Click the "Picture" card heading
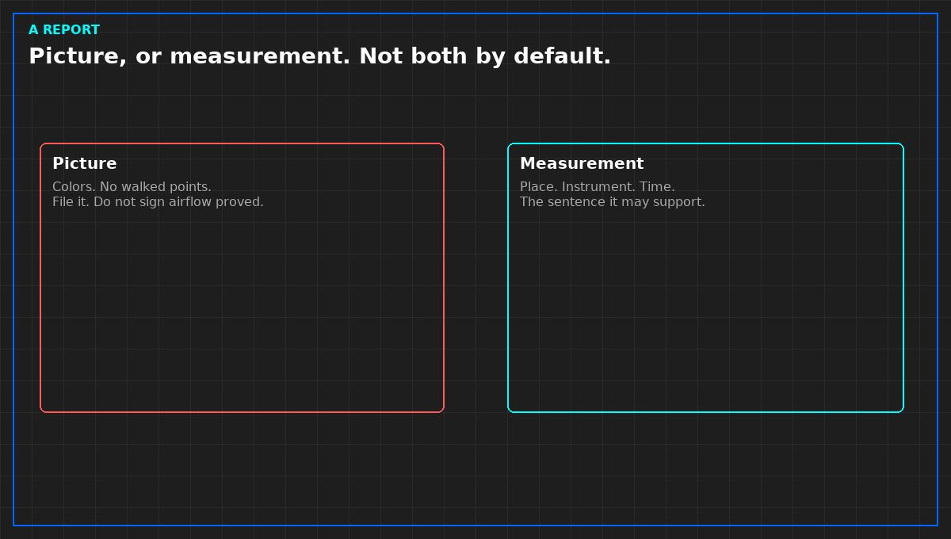This screenshot has height=539, width=951. click(x=85, y=163)
